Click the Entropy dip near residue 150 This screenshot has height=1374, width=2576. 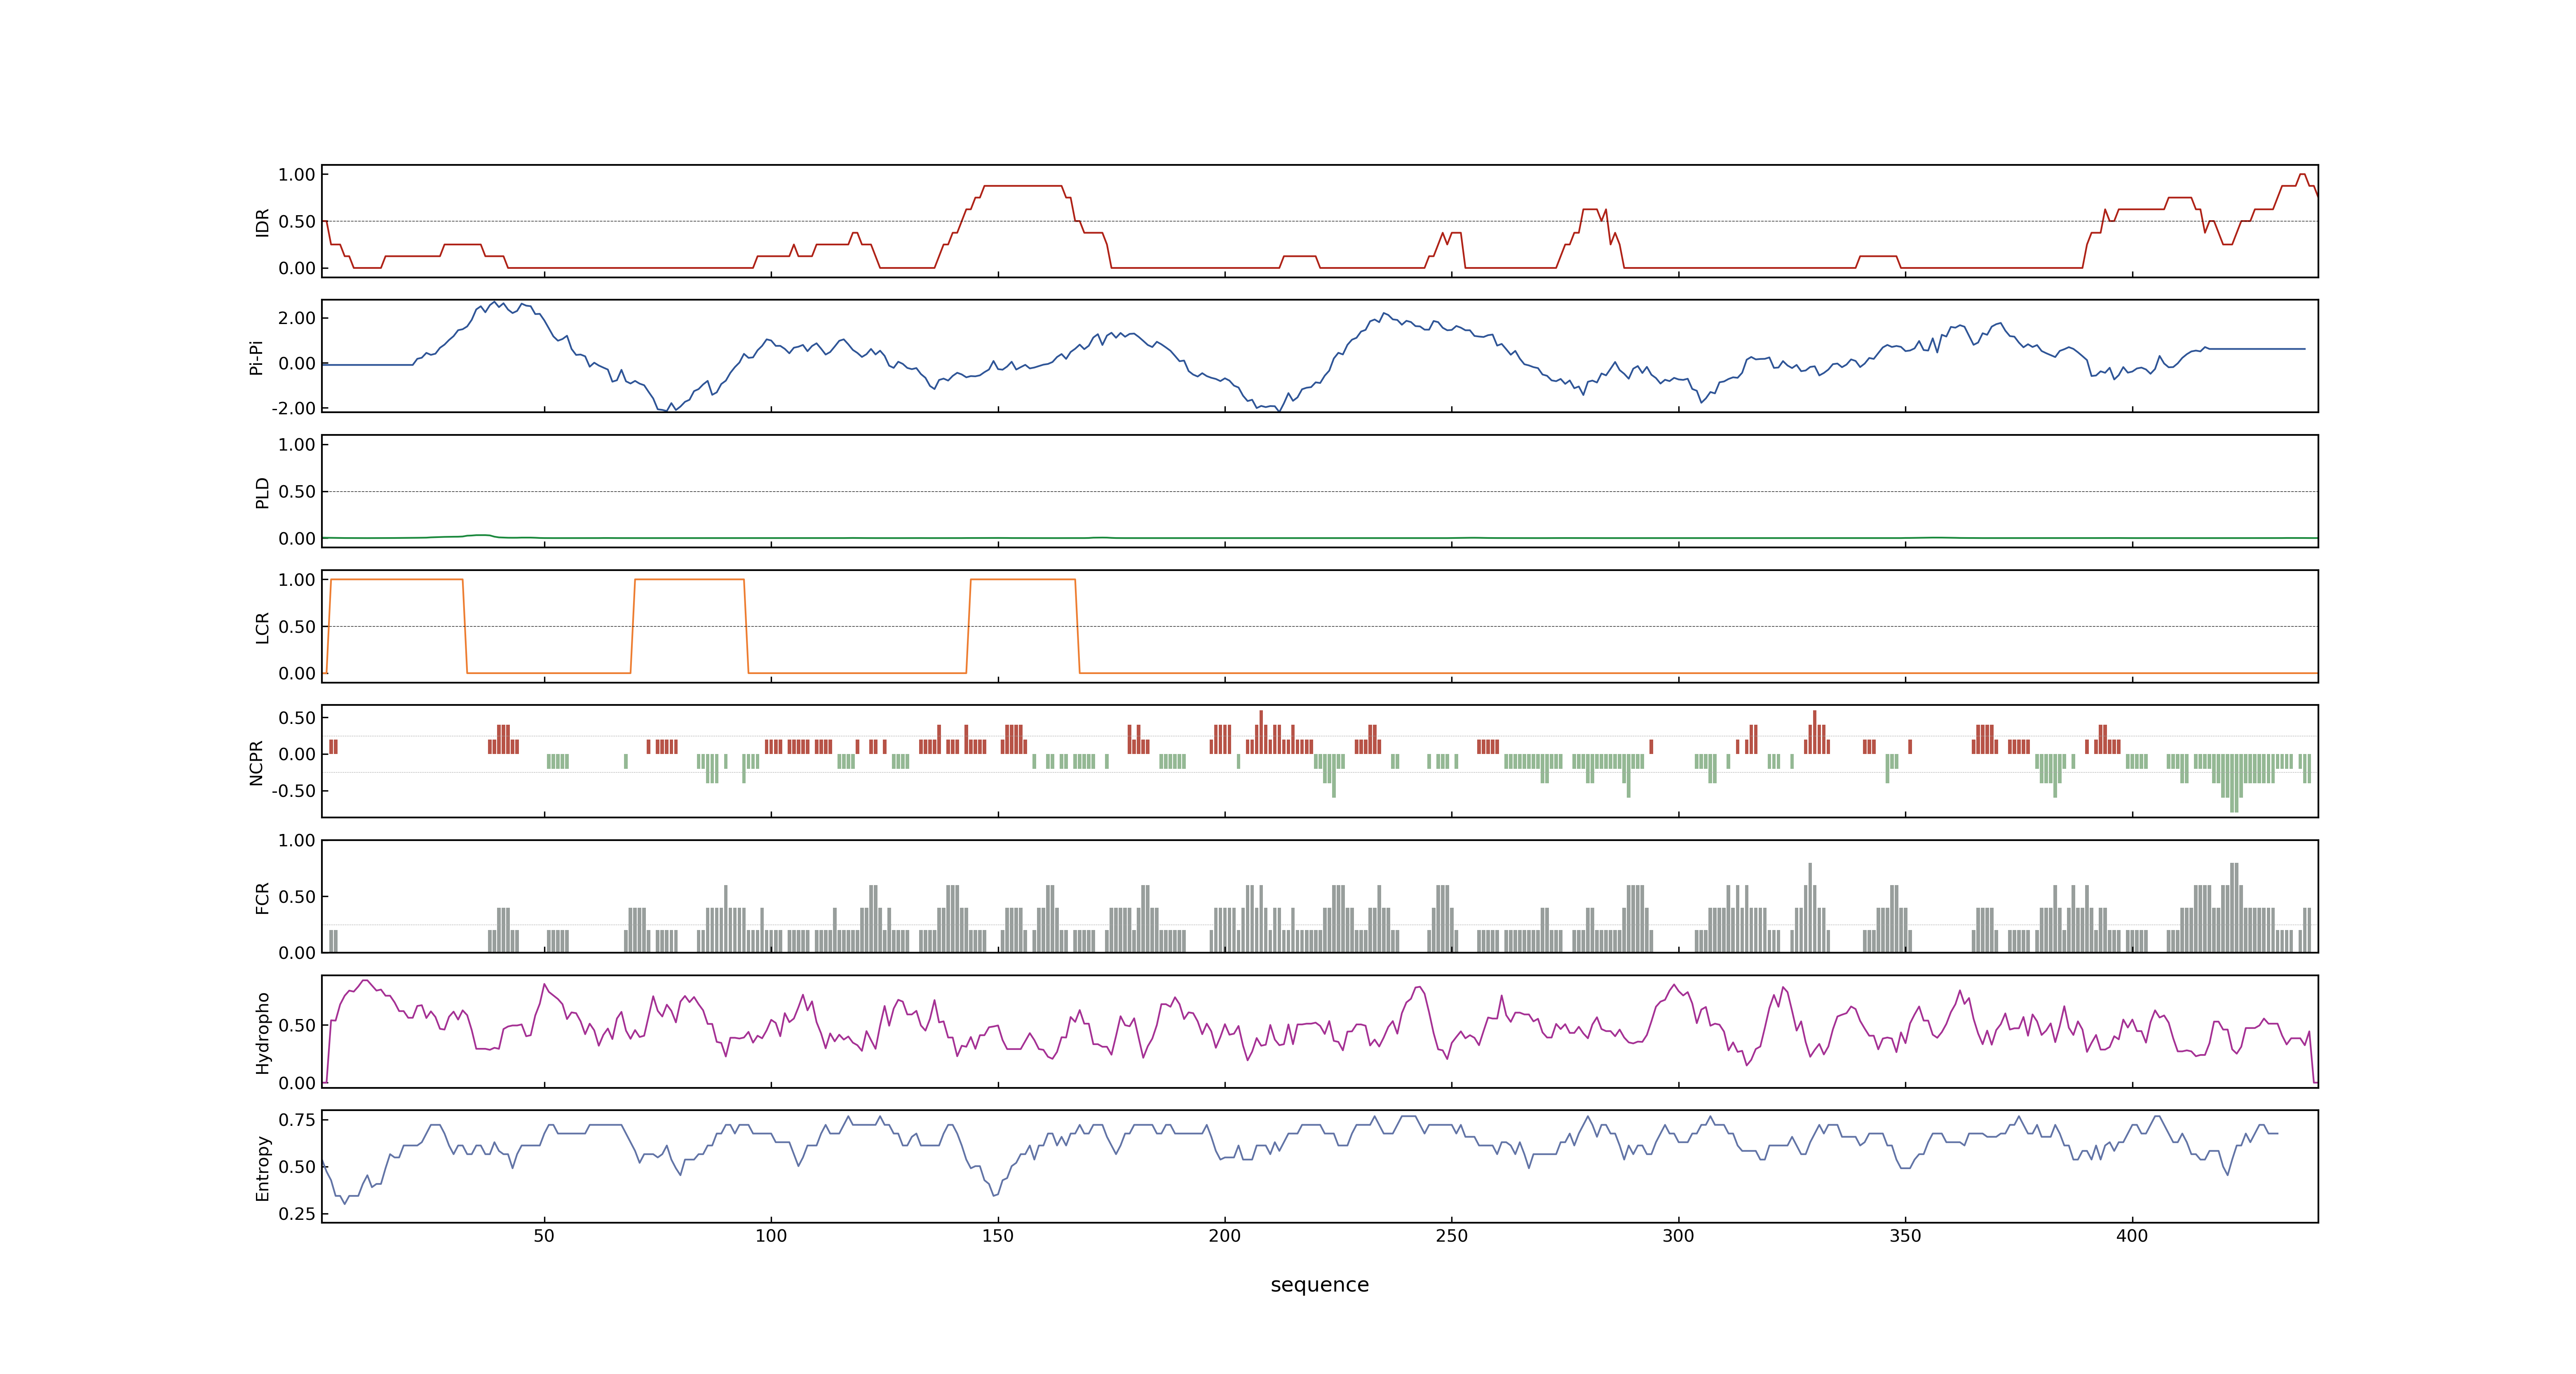point(995,1190)
